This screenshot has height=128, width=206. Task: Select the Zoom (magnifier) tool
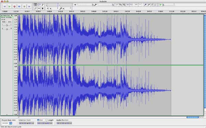pos(35,8)
